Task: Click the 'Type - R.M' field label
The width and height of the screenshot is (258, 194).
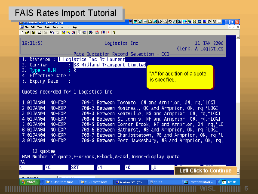Action: (43, 70)
